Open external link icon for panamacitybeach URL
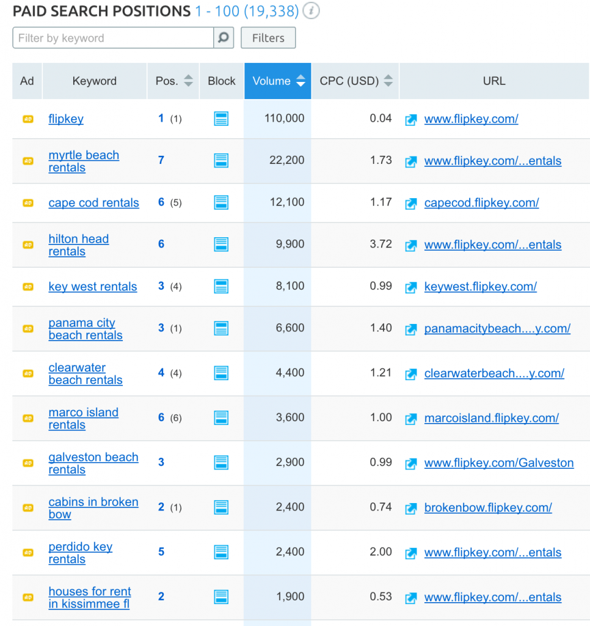The image size is (590, 626). pyautogui.click(x=411, y=330)
